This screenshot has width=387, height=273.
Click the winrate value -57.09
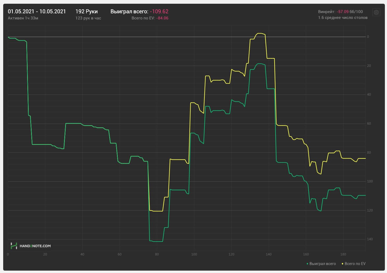click(342, 12)
